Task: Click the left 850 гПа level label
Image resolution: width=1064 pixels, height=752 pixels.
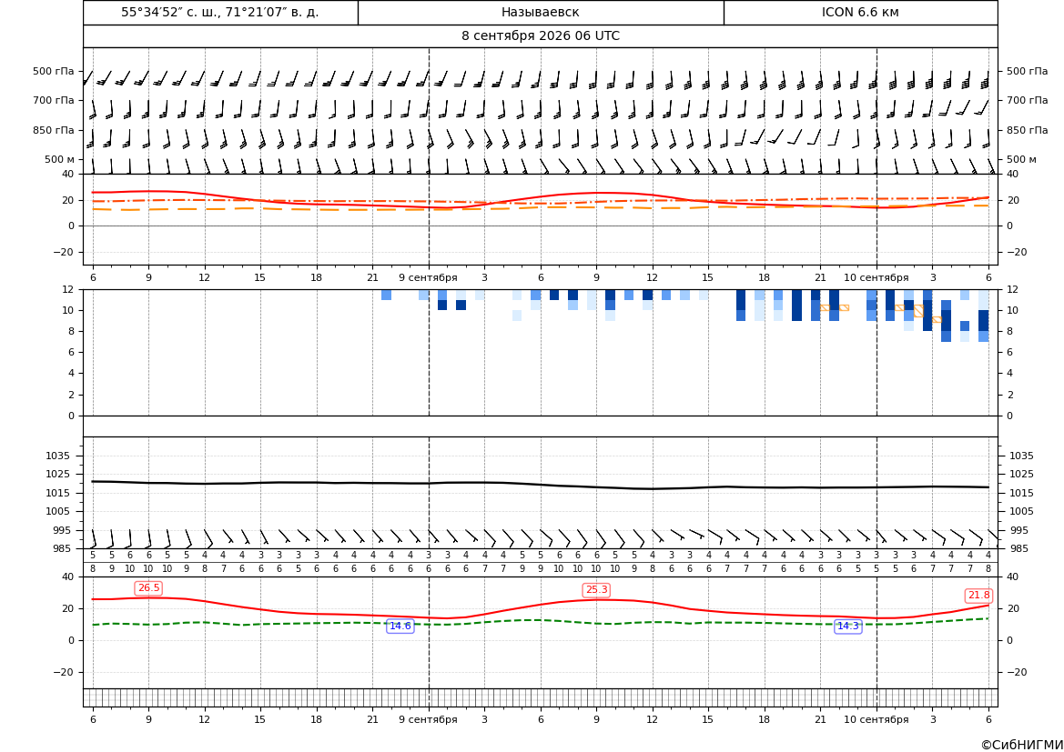Action: click(x=53, y=130)
